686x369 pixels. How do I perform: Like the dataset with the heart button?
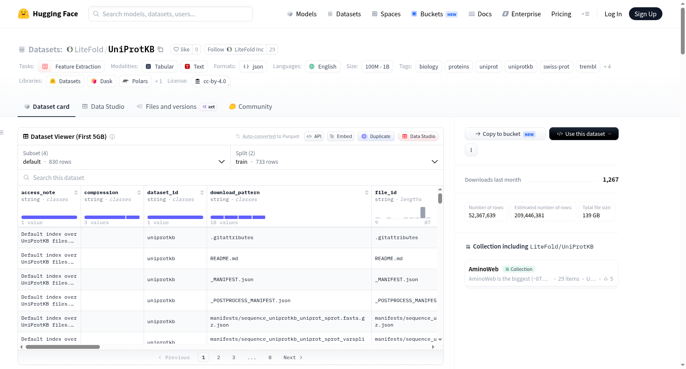181,49
